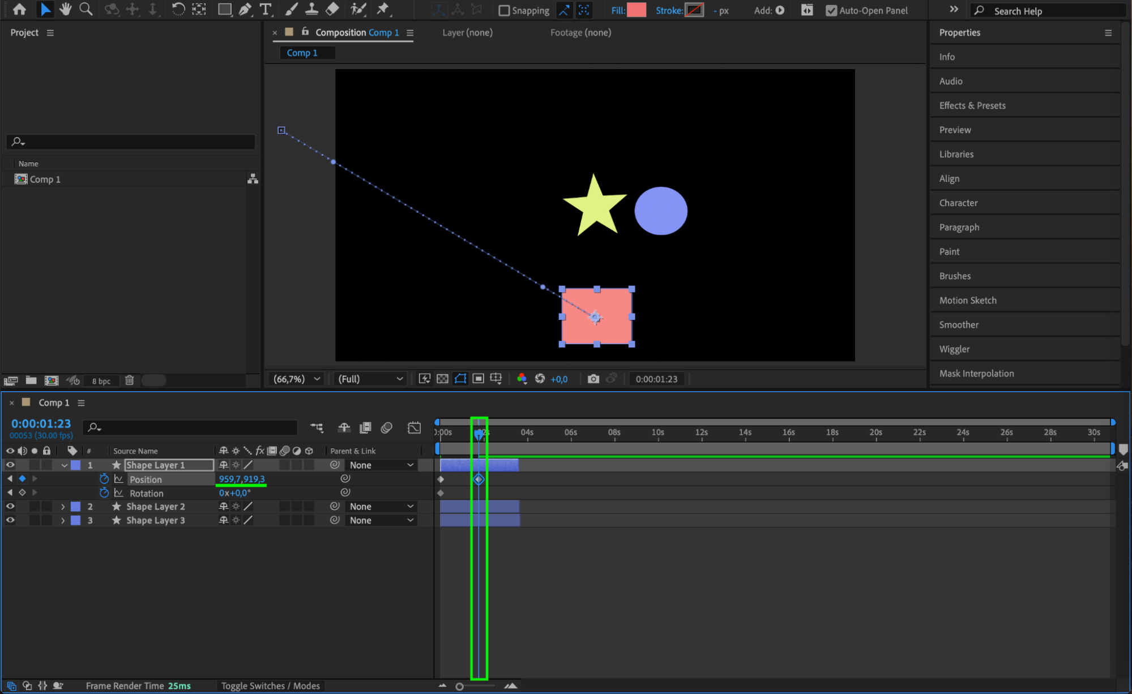Open the Motion Sketch panel
This screenshot has height=694, width=1132.
tap(967, 300)
